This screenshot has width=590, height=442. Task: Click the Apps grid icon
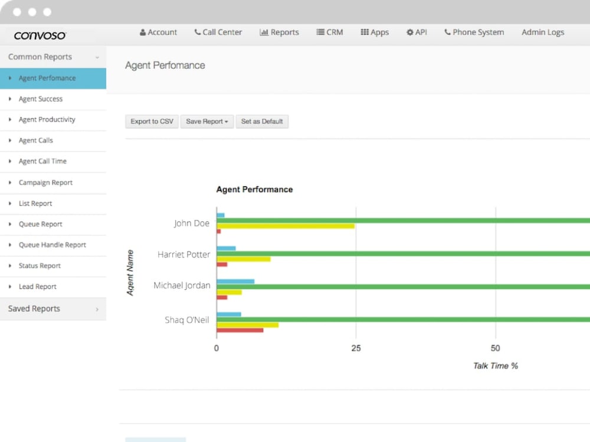click(x=365, y=32)
